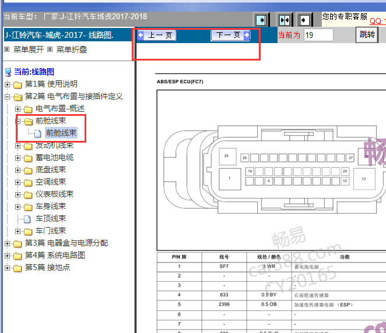Click the folder icon of 车门线束
This screenshot has height=333, width=386.
[x=28, y=232]
